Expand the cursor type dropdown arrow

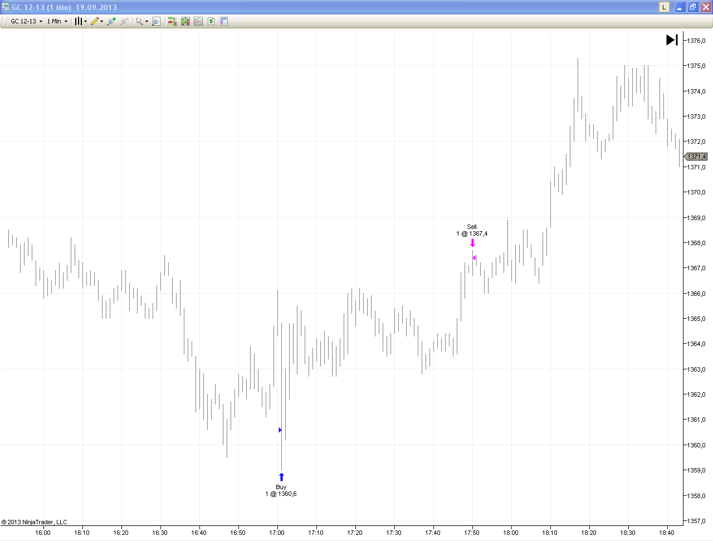pos(146,21)
